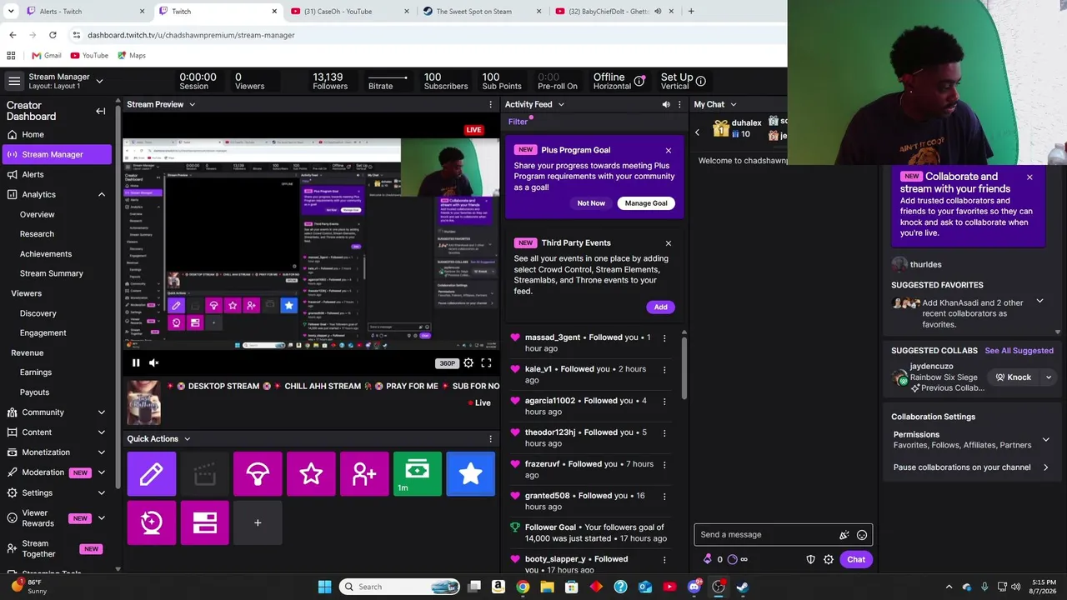The height and width of the screenshot is (600, 1067).
Task: Open Quick Actions panel options menu
Action: (x=490, y=438)
